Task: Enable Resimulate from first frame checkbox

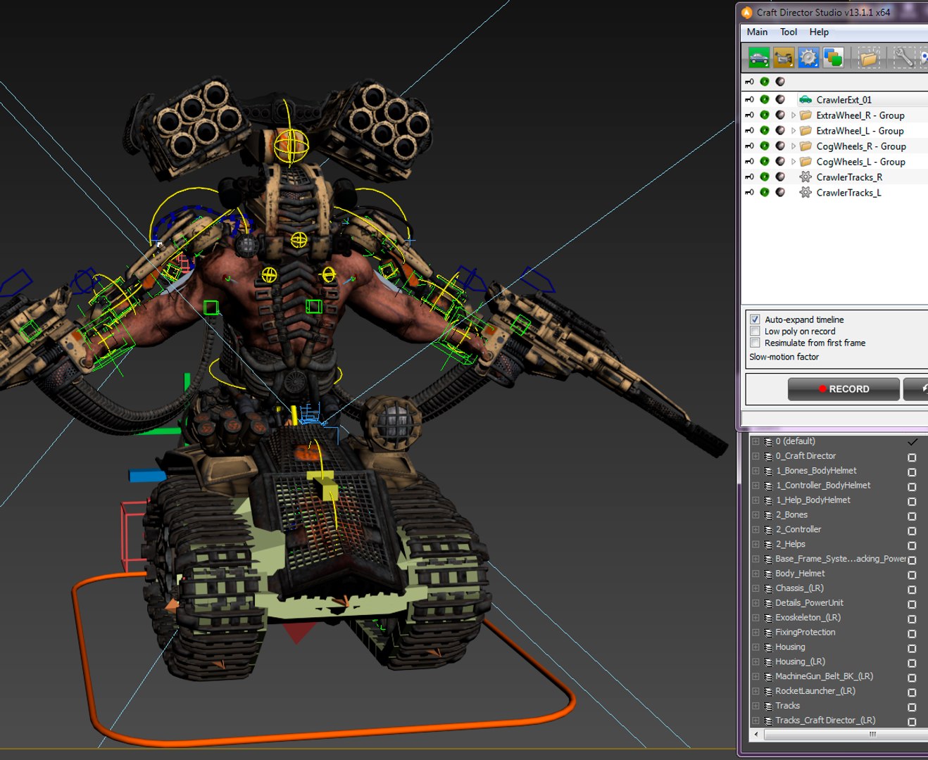Action: coord(755,343)
